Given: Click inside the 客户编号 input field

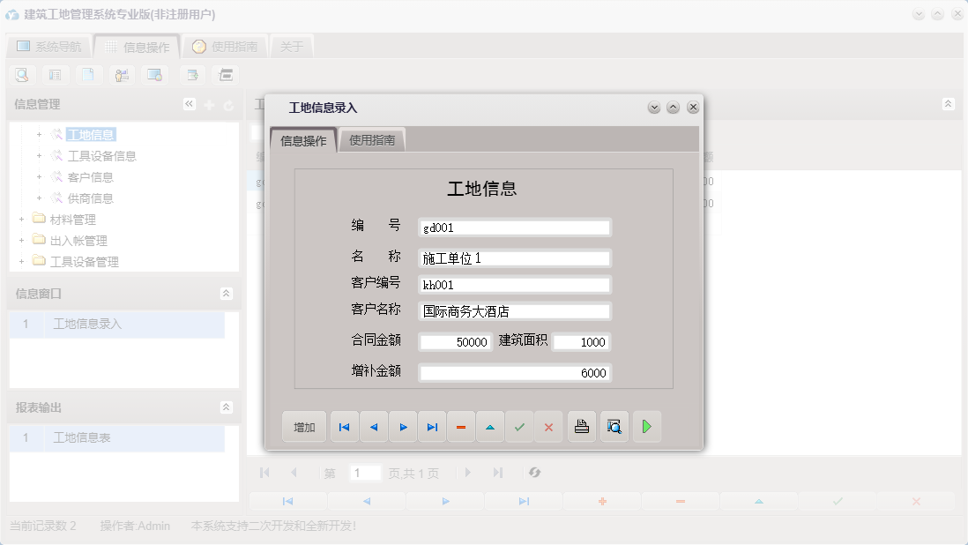Looking at the screenshot, I should (514, 284).
